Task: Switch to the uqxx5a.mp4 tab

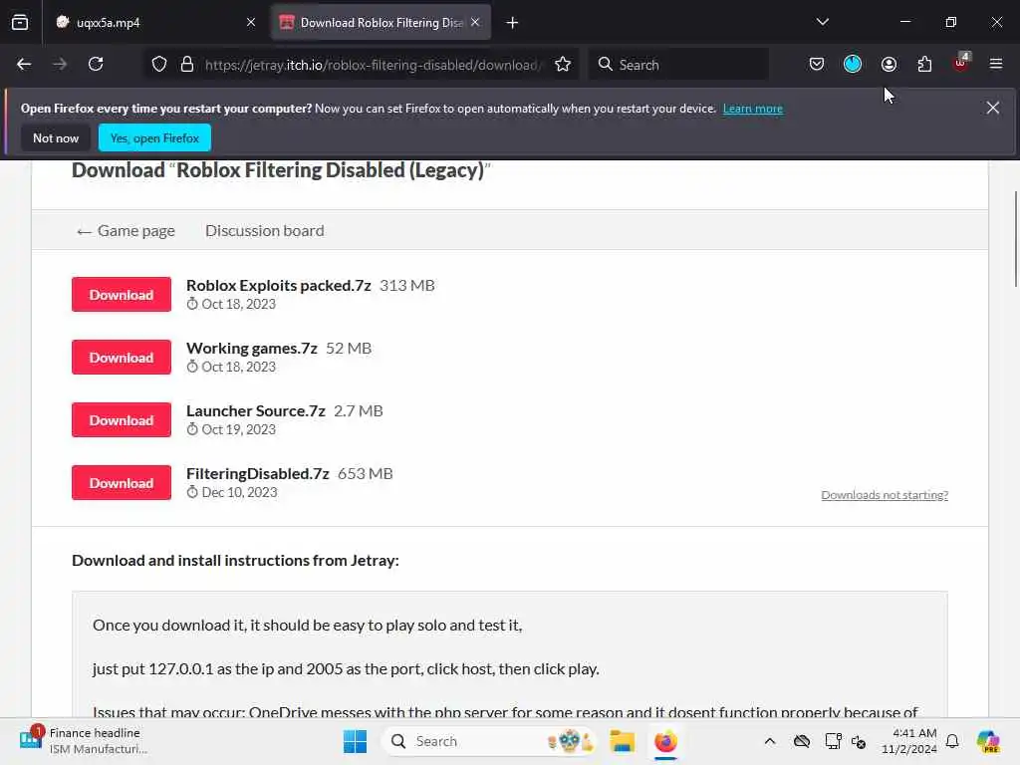Action: pos(156,22)
